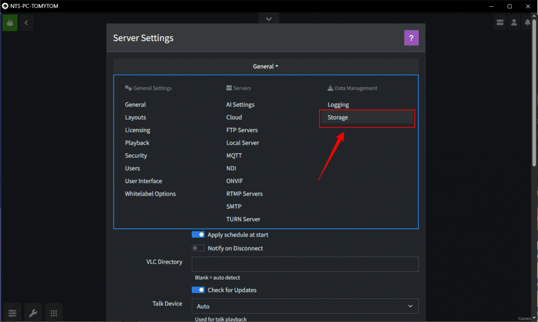538x322 pixels.
Task: Enable Notify on Disconnect
Action: tap(198, 248)
